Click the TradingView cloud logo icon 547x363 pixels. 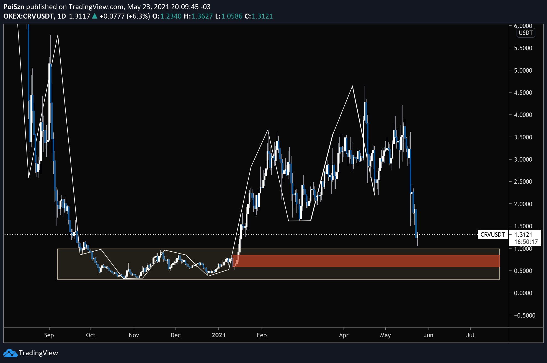click(x=10, y=353)
